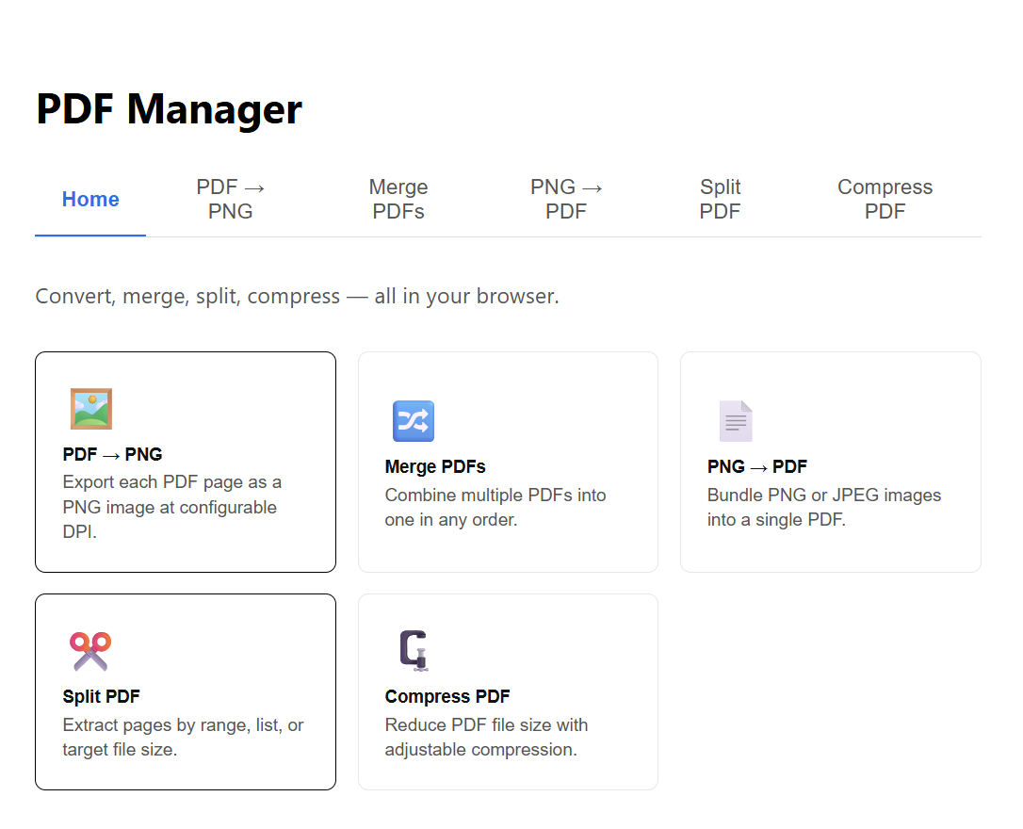Click the 'PNG → PDF' card heading

(x=756, y=467)
